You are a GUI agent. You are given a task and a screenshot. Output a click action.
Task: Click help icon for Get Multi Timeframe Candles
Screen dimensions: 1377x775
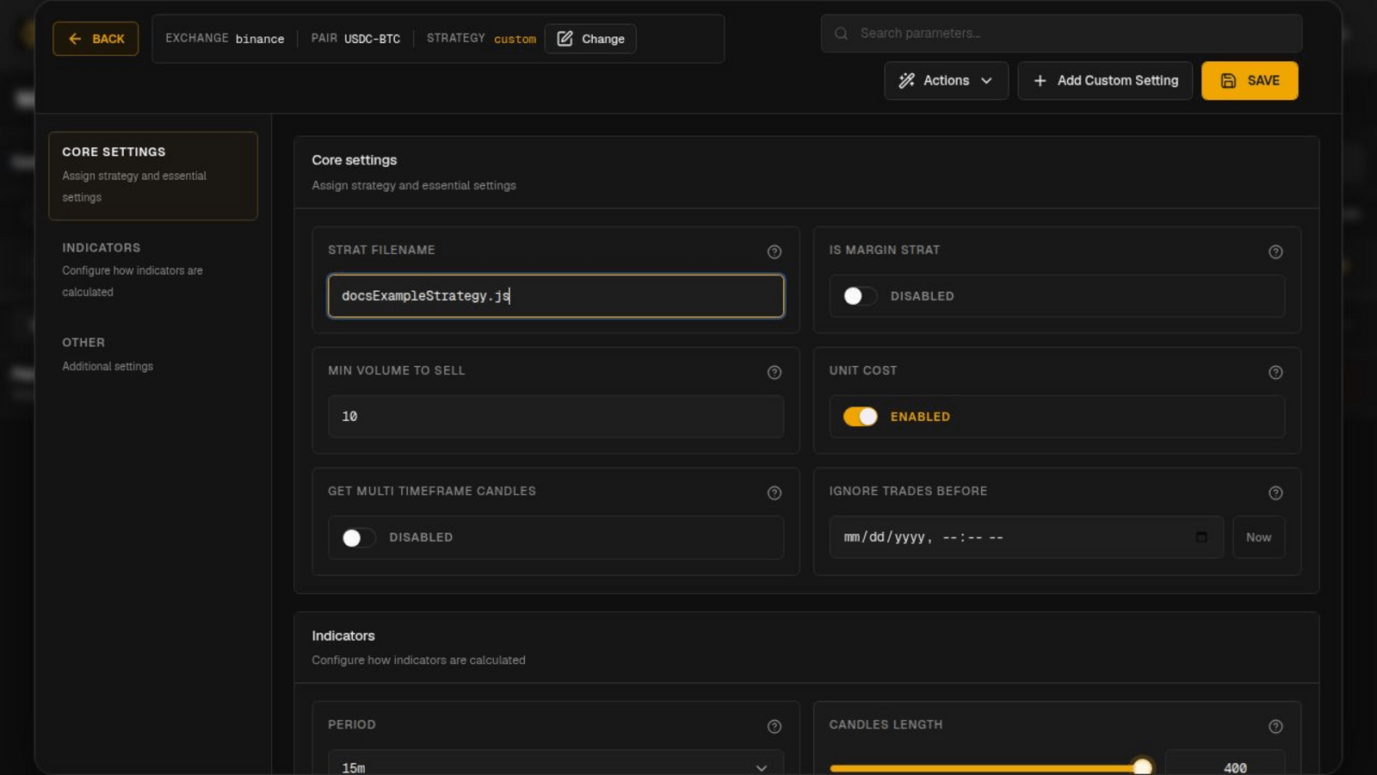(774, 493)
